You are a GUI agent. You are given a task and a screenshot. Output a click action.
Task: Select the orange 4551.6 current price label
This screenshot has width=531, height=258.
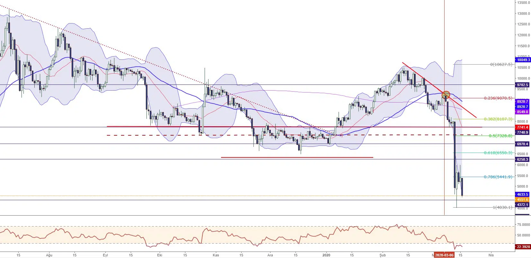click(522, 200)
